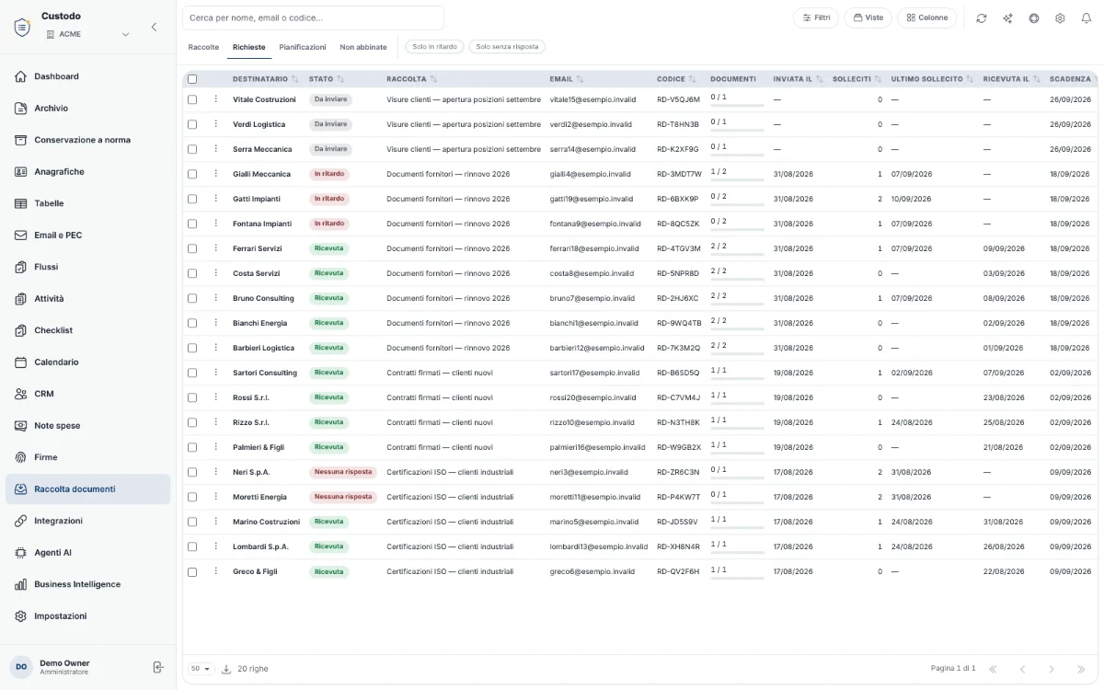This screenshot has width=1104, height=690.
Task: Click document progress bar for Gialli Meccanica
Action: pyautogui.click(x=737, y=180)
